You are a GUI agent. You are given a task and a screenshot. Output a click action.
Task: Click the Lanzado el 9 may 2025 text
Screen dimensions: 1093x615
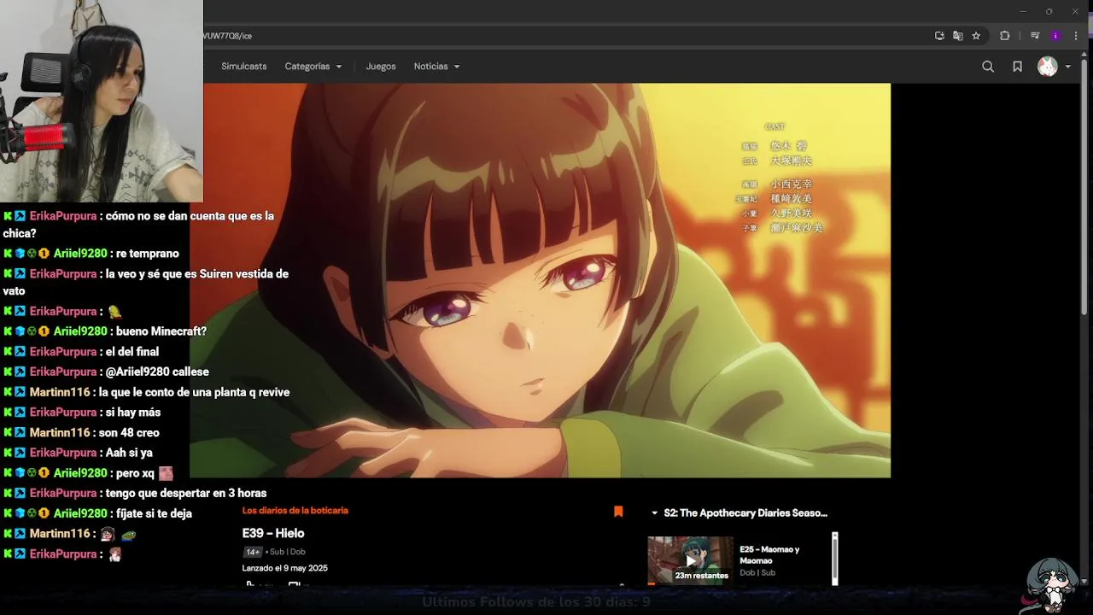click(x=284, y=568)
